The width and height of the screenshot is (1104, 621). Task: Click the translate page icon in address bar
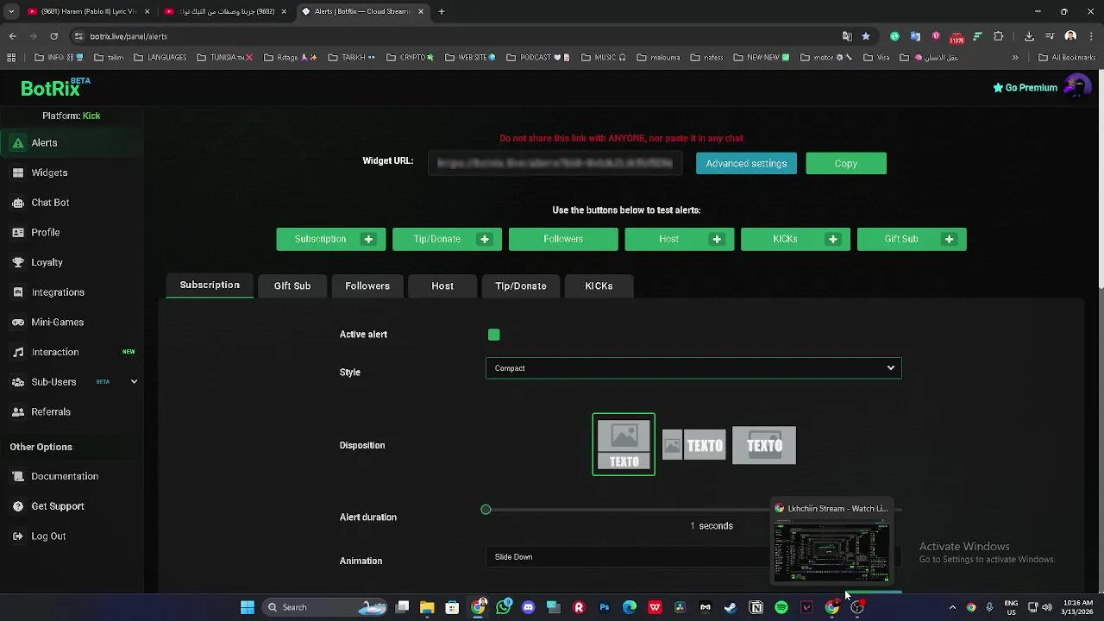coord(847,36)
